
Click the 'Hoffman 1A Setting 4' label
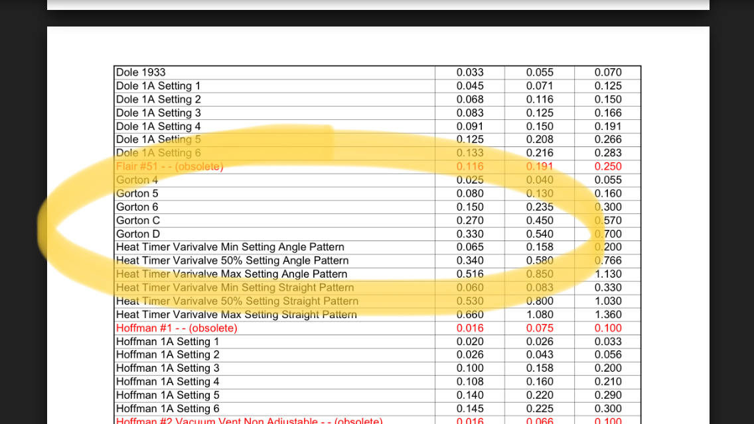coord(167,381)
